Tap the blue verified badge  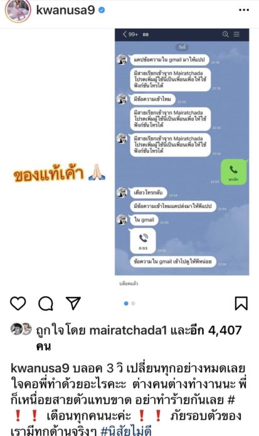point(102,10)
